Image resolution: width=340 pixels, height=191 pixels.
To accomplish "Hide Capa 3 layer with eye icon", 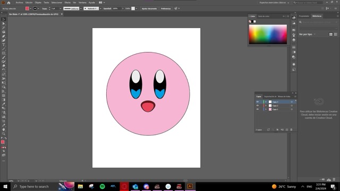I will point(257,102).
